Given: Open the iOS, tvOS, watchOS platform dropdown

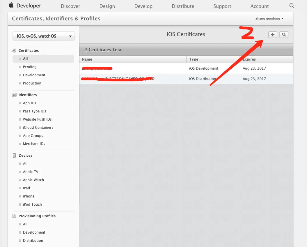Looking at the screenshot, I should click(x=44, y=36).
